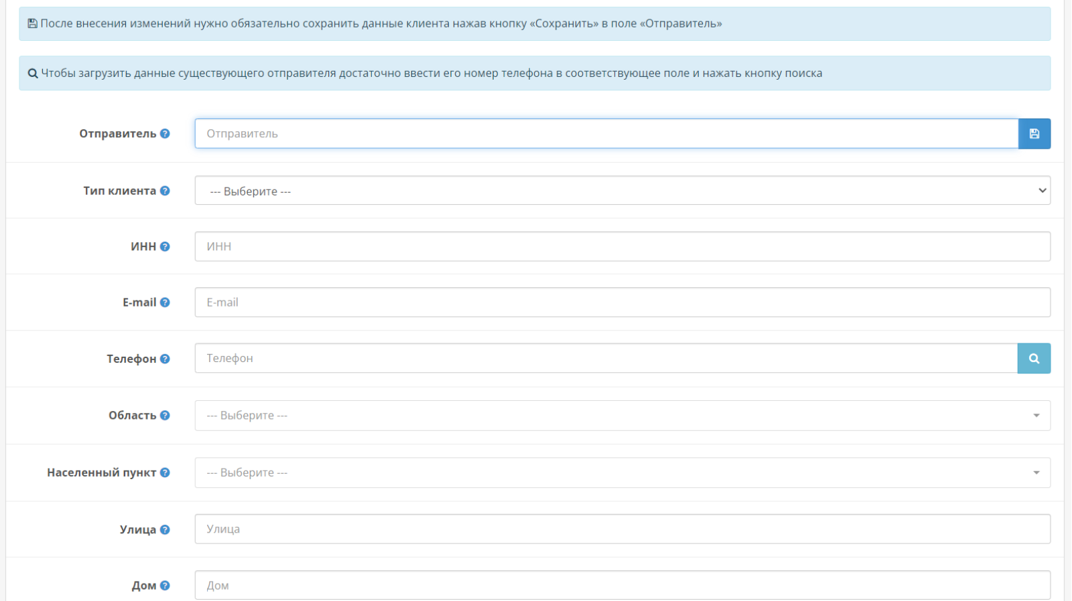The image size is (1072, 601).
Task: Click the Телефон field label
Action: click(131, 359)
